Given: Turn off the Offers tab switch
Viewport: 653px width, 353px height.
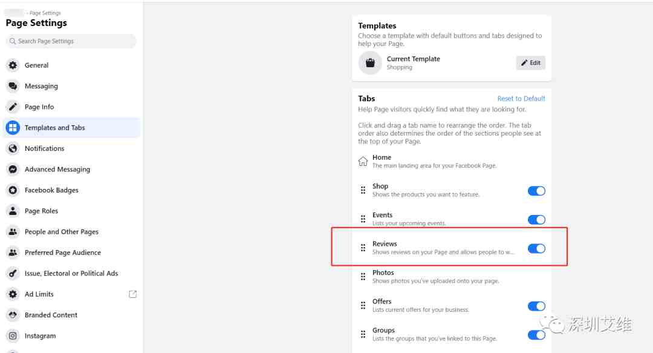Looking at the screenshot, I should [536, 306].
